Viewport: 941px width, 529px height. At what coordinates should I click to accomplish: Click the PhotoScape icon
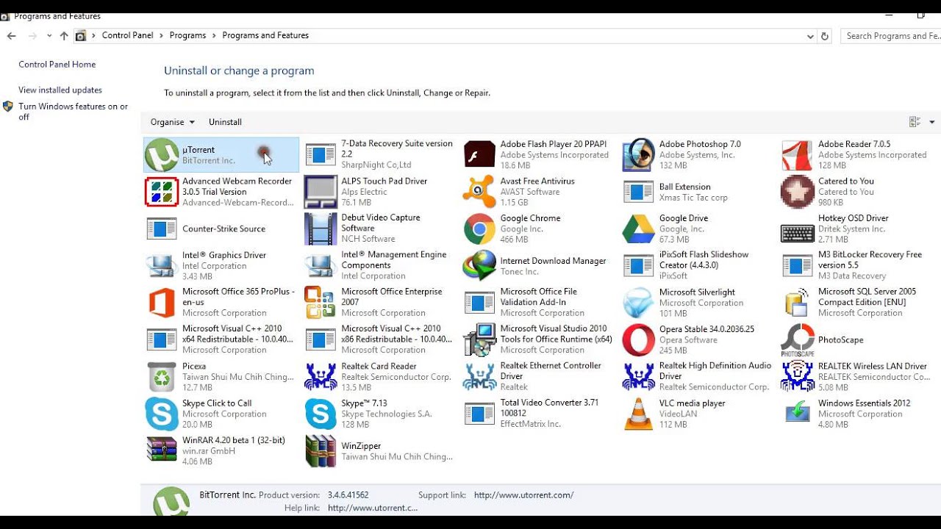coord(797,339)
